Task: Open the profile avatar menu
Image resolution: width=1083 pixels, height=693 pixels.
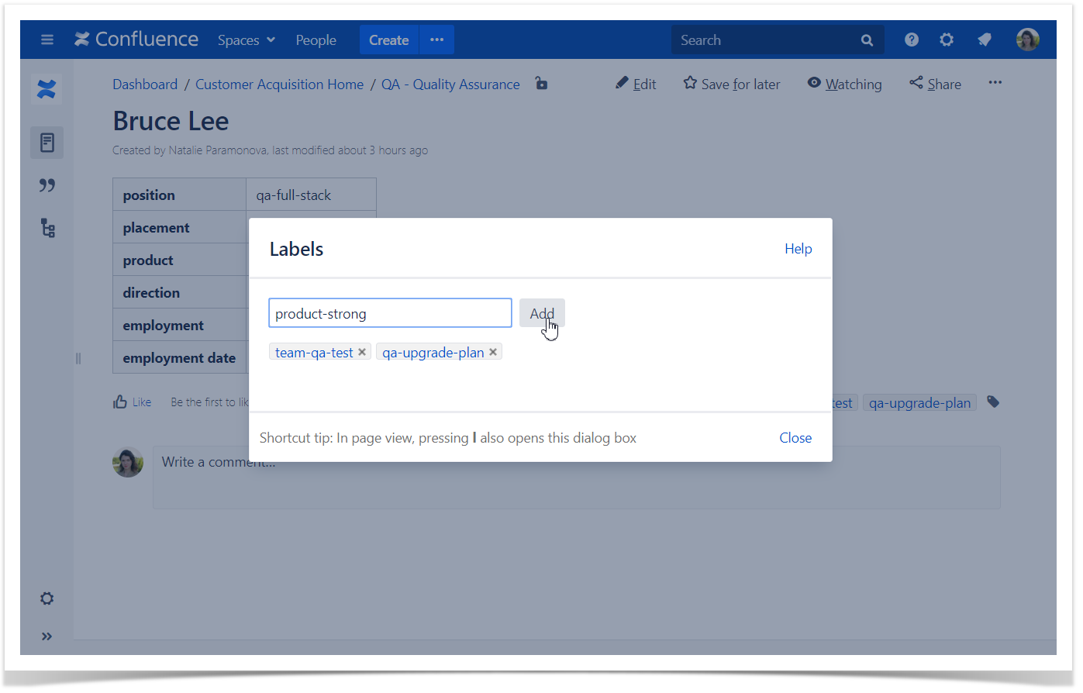Action: 1027,39
